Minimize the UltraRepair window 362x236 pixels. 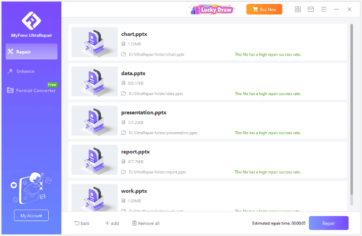click(x=336, y=10)
